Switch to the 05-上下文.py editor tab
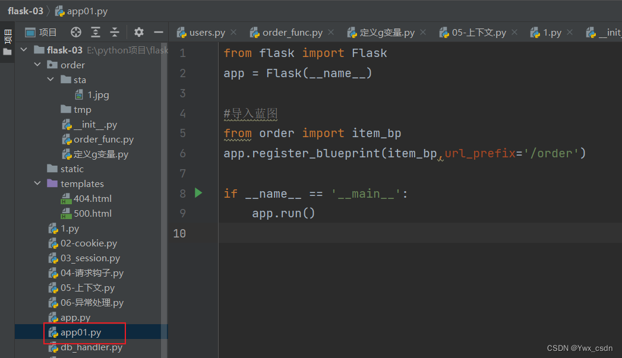622x358 pixels. point(479,33)
